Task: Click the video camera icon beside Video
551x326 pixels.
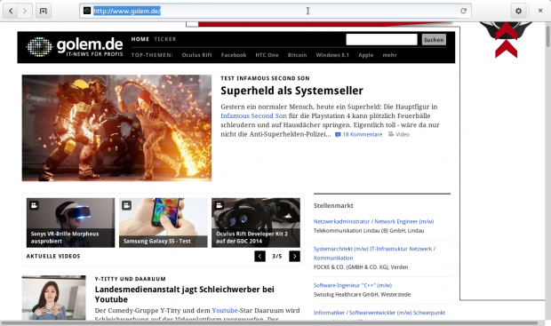Action: 391,134
